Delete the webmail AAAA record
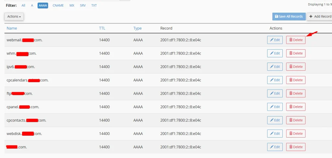The height and width of the screenshot is (158, 332). click(x=296, y=40)
